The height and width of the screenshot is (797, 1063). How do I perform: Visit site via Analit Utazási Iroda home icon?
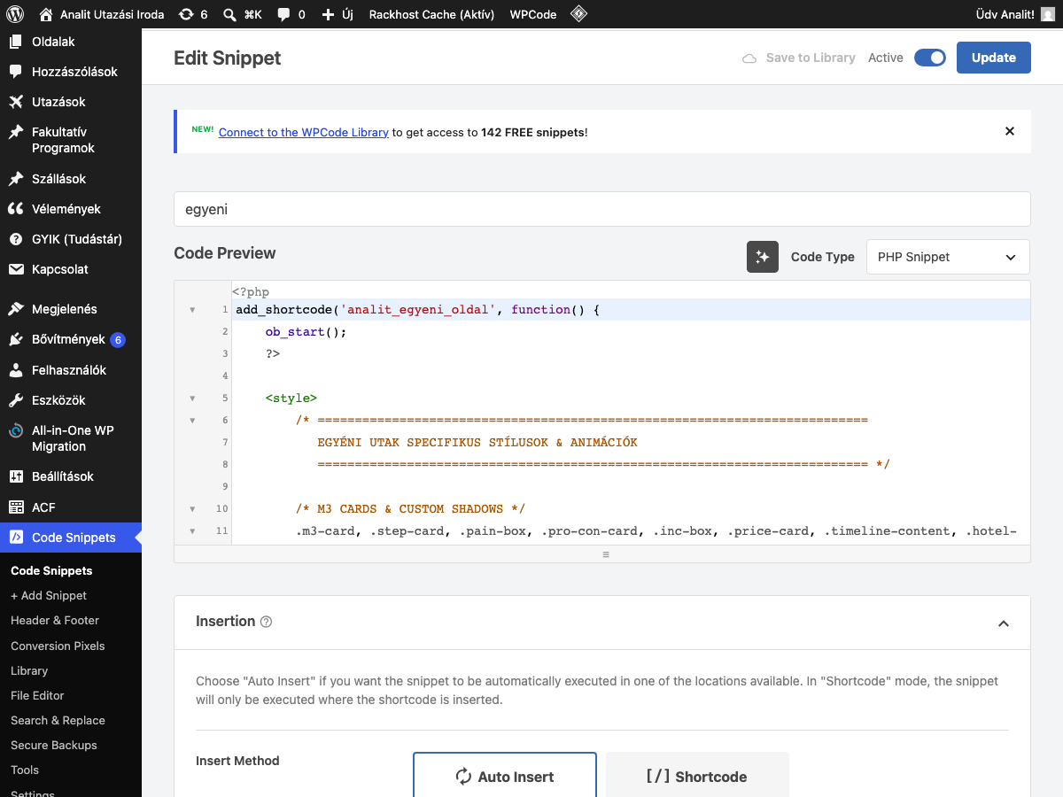(47, 14)
